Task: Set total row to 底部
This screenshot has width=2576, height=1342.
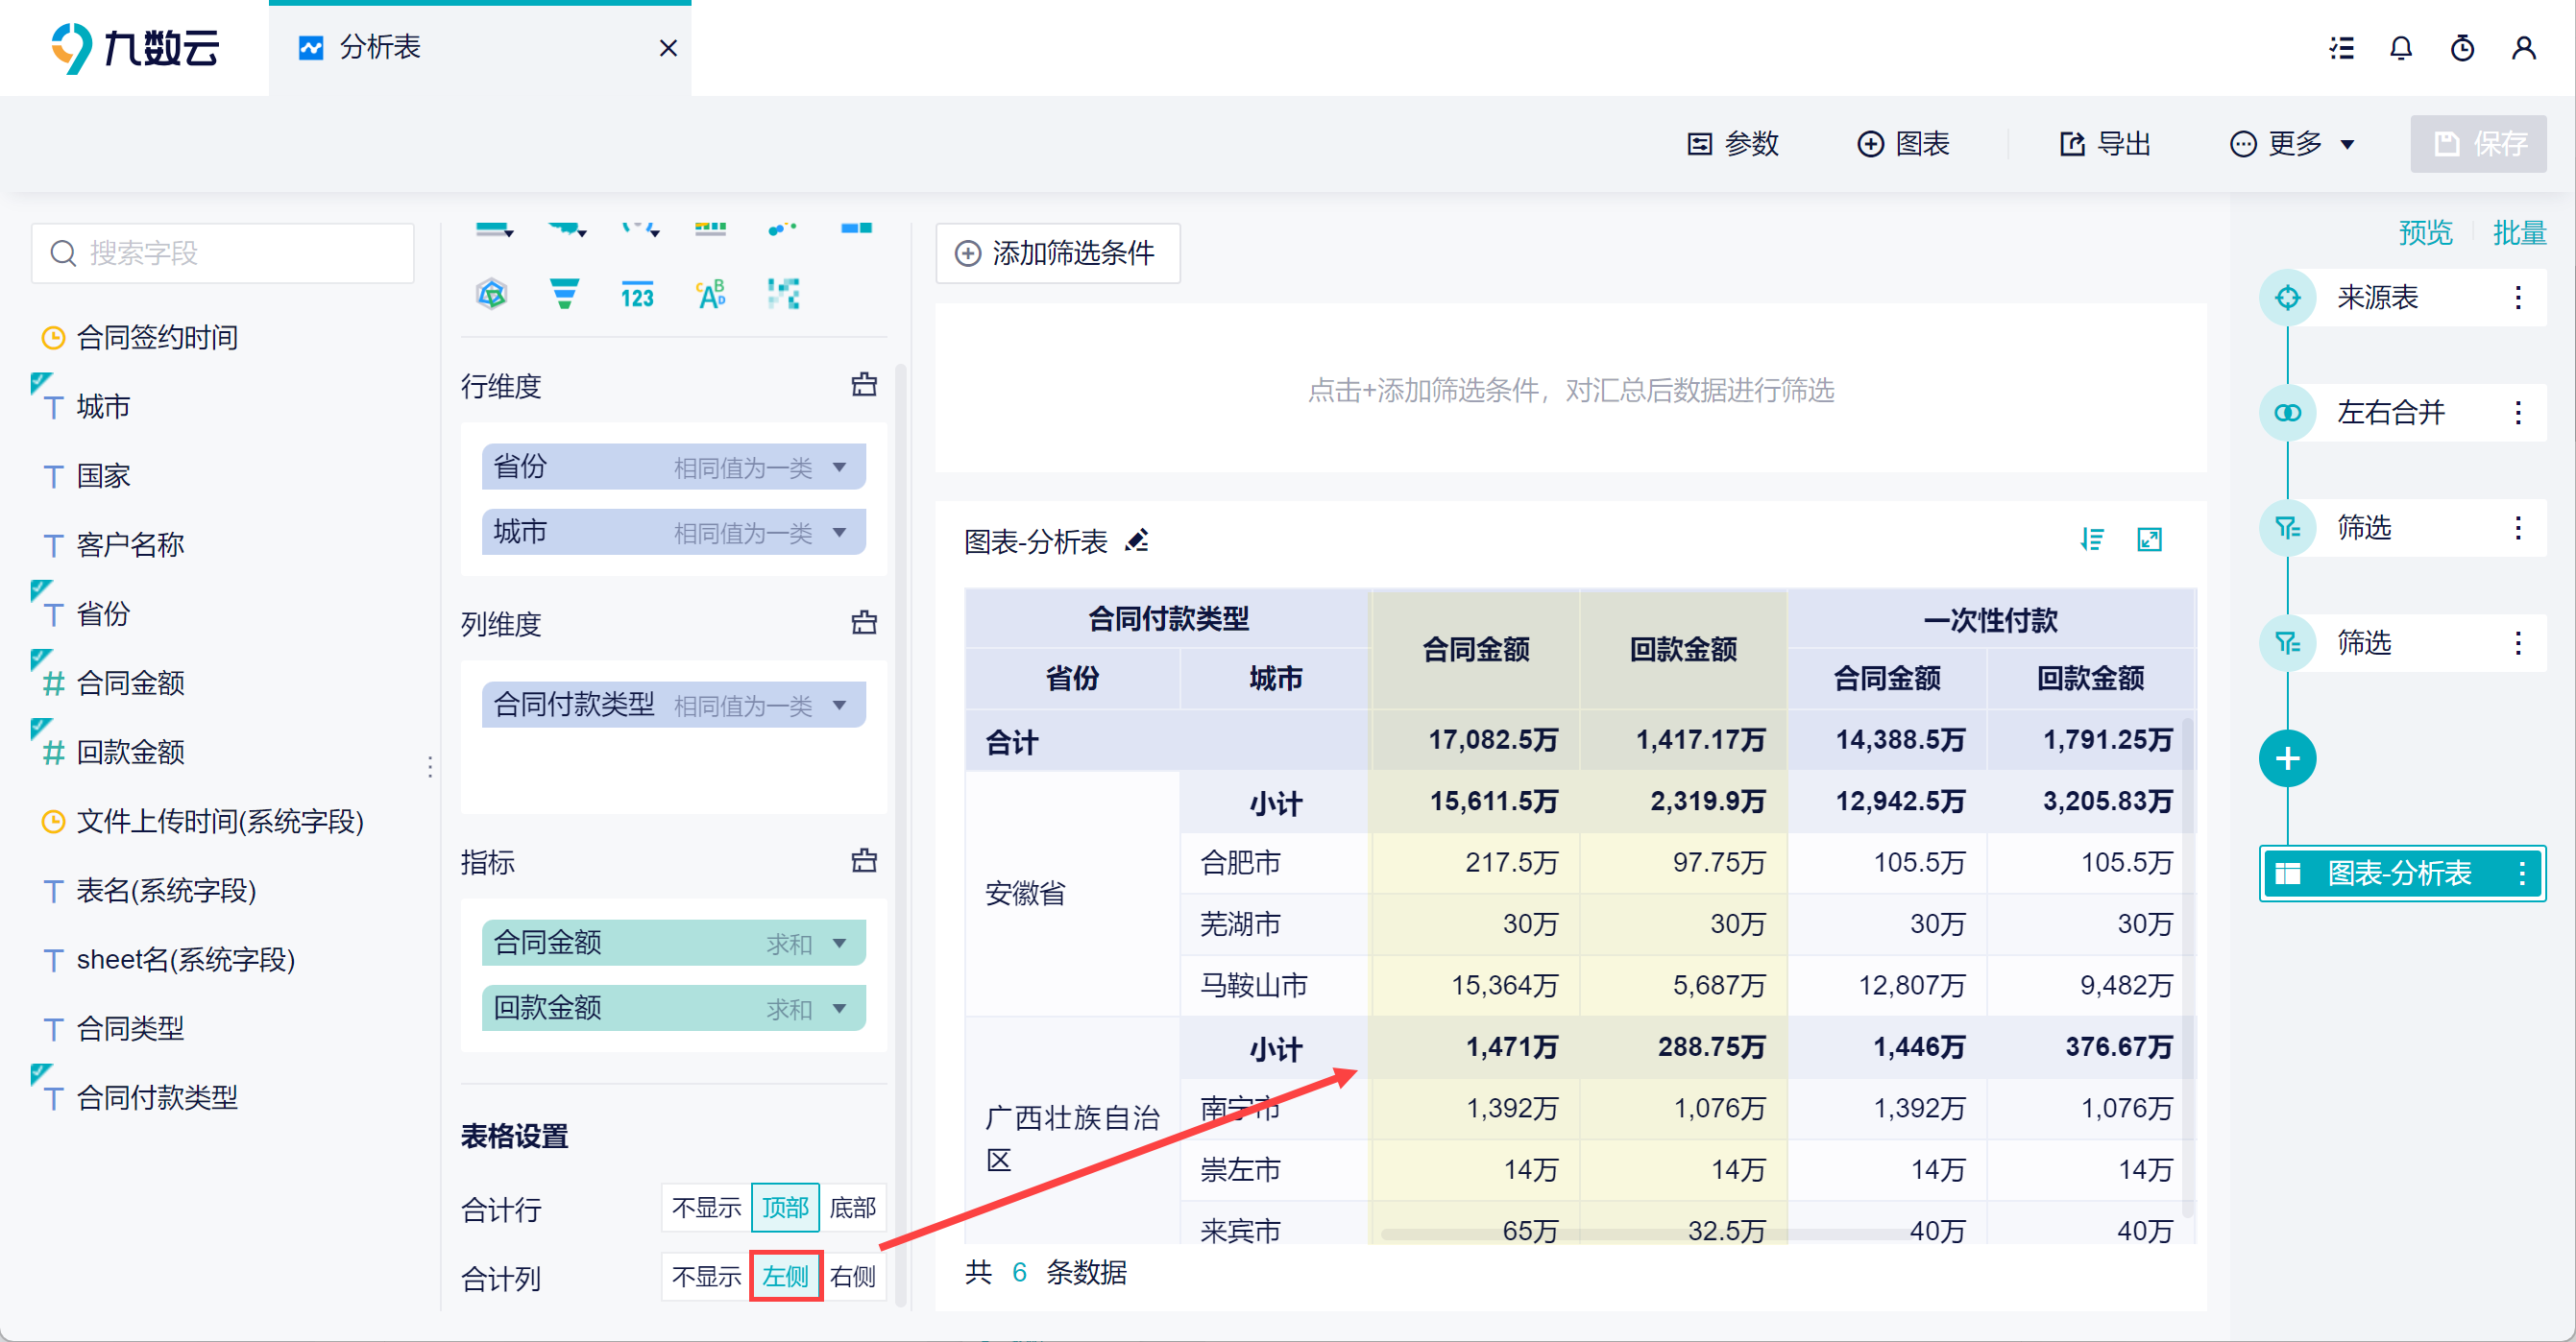Action: click(x=853, y=1207)
